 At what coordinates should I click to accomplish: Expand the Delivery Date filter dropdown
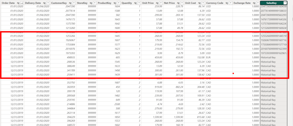coord(48,3)
